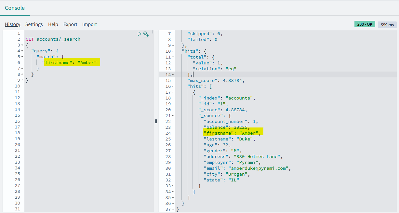Toggle fold arrow at output line 33
The height and width of the screenshot is (213, 399).
(173, 186)
